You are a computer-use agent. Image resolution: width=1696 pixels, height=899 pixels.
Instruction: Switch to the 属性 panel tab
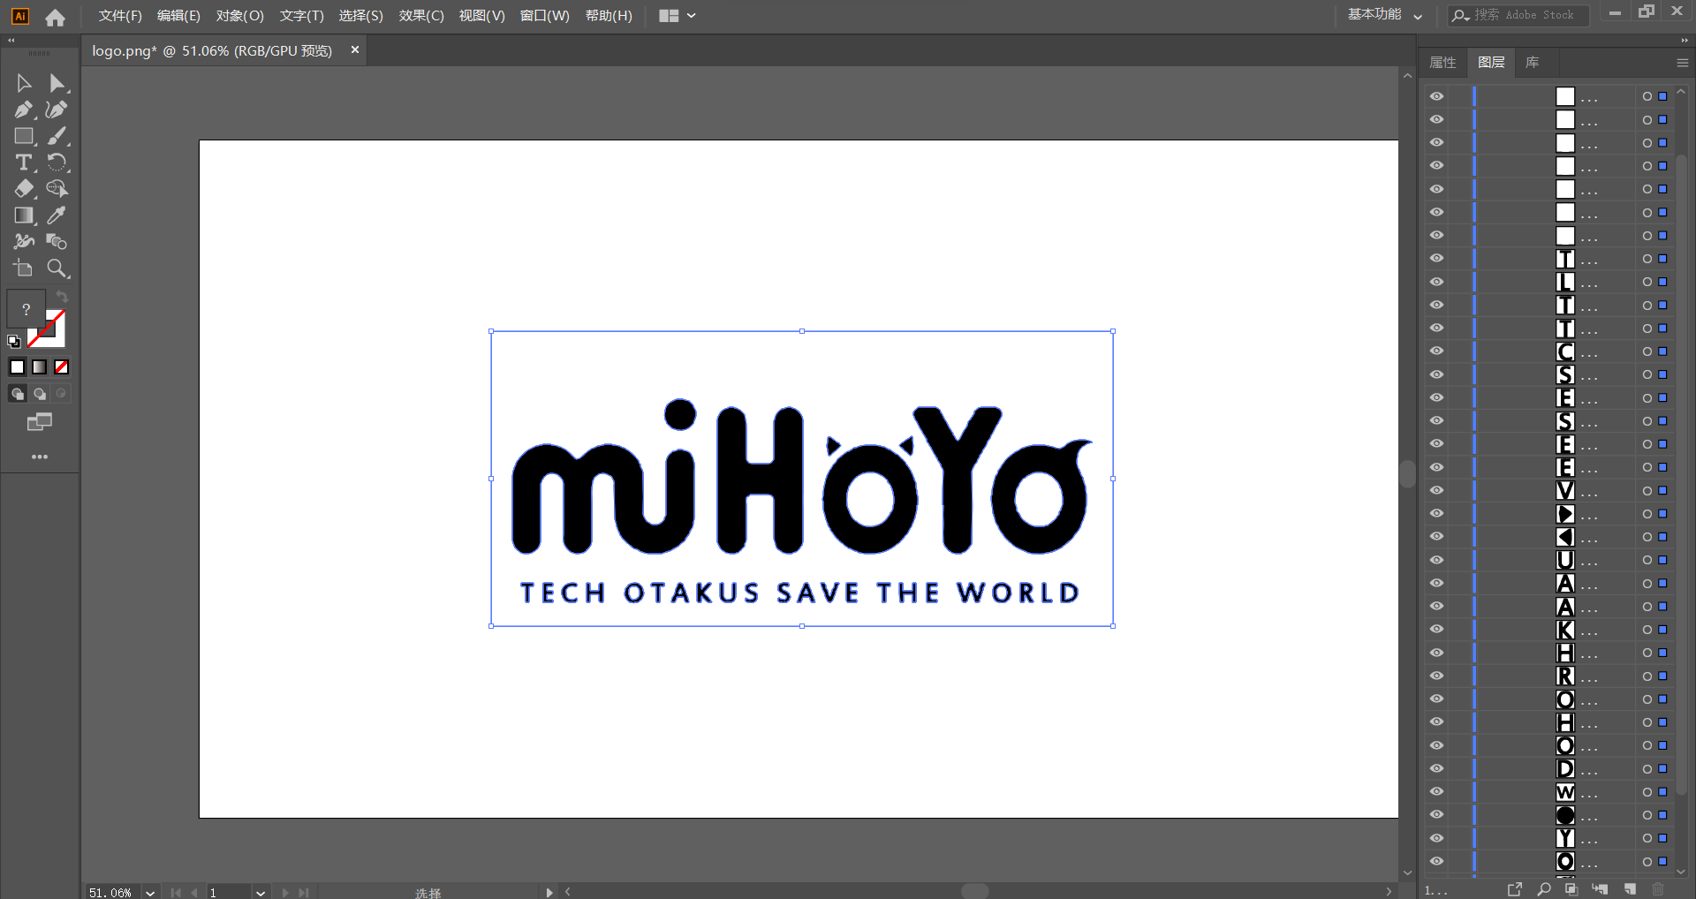tap(1442, 63)
